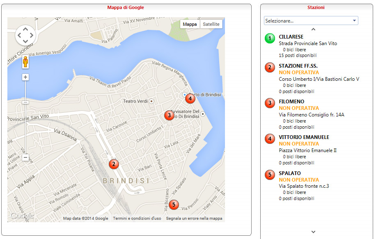Click the Teatro Verdi label on the map

(x=135, y=101)
